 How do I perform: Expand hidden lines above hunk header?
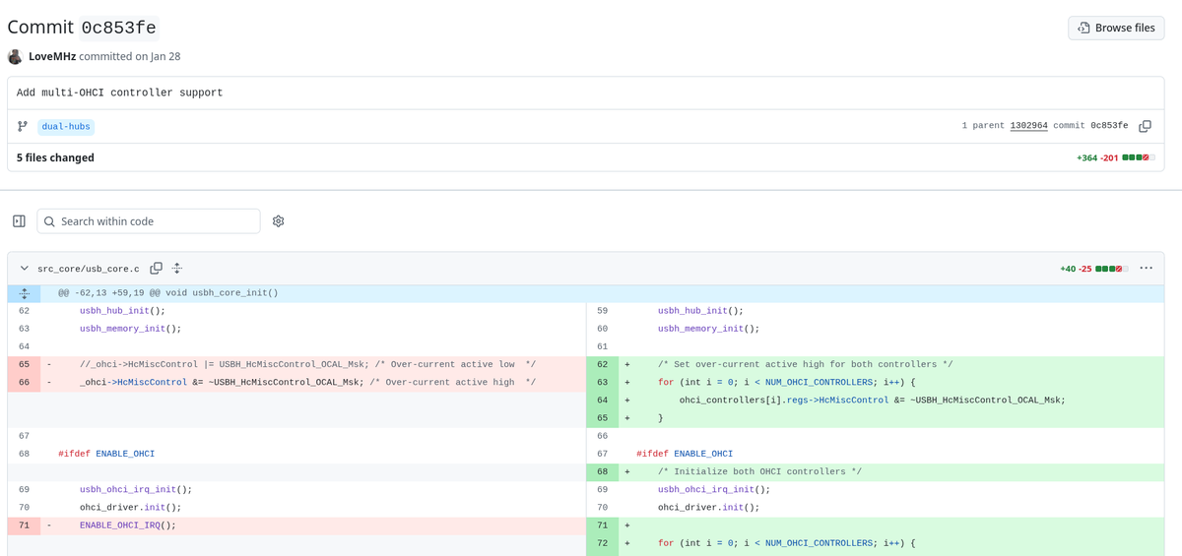pyautogui.click(x=24, y=293)
